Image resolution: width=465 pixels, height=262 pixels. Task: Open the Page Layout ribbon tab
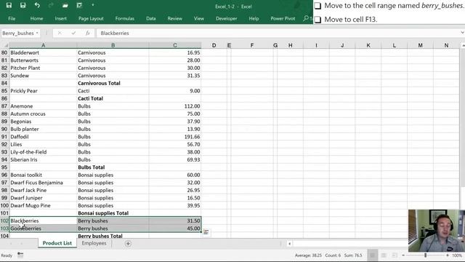(x=91, y=18)
